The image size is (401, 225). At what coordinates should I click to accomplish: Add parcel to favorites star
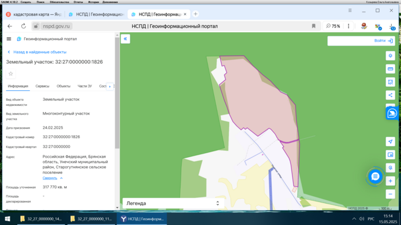[11, 74]
